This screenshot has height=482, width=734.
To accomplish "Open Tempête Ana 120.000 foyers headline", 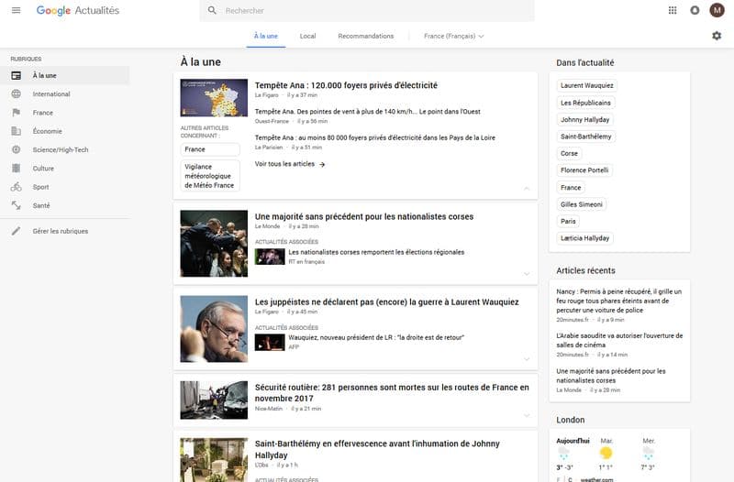I will 346,85.
